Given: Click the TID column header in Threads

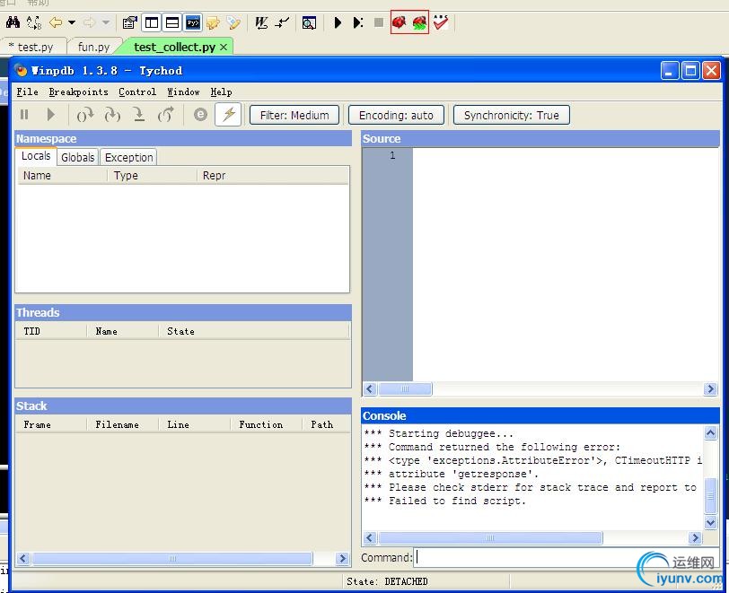Looking at the screenshot, I should (51, 331).
